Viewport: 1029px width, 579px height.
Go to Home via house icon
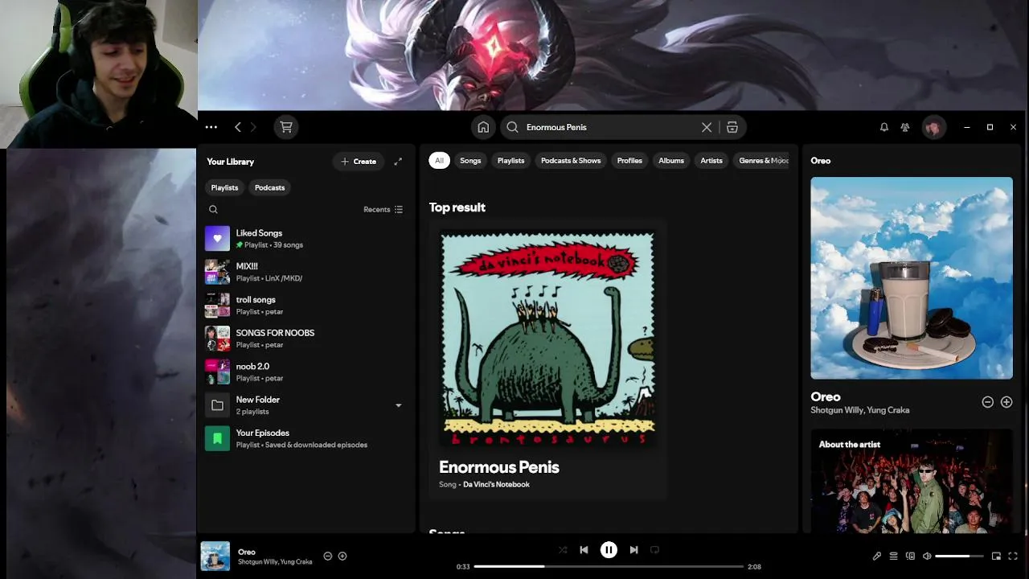[483, 127]
